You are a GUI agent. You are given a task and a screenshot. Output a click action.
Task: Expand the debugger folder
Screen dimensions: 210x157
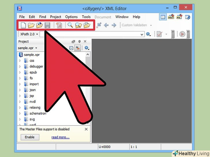click(20, 66)
